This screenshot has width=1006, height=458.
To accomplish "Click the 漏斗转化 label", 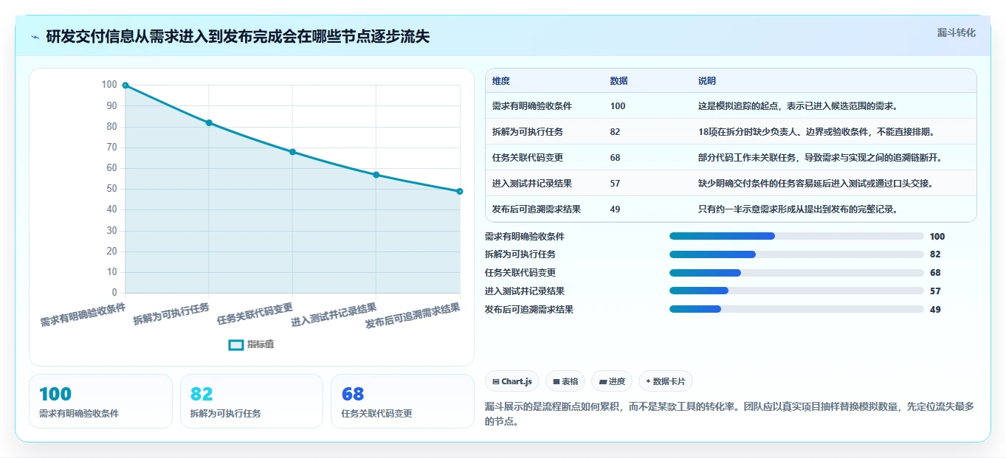I will (956, 33).
